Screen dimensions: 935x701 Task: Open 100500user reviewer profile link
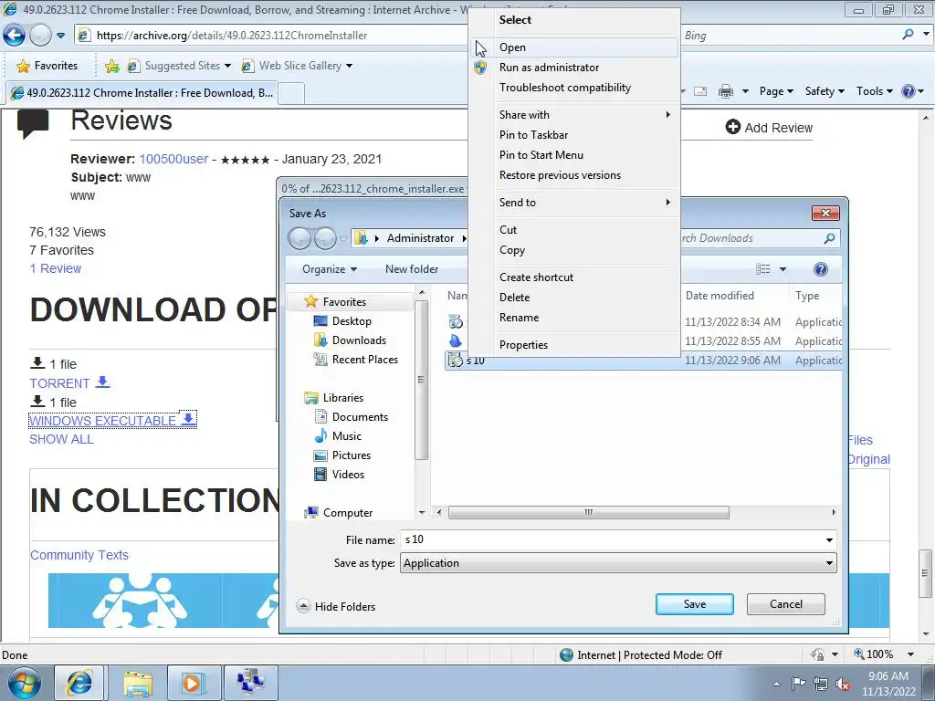[x=173, y=159]
